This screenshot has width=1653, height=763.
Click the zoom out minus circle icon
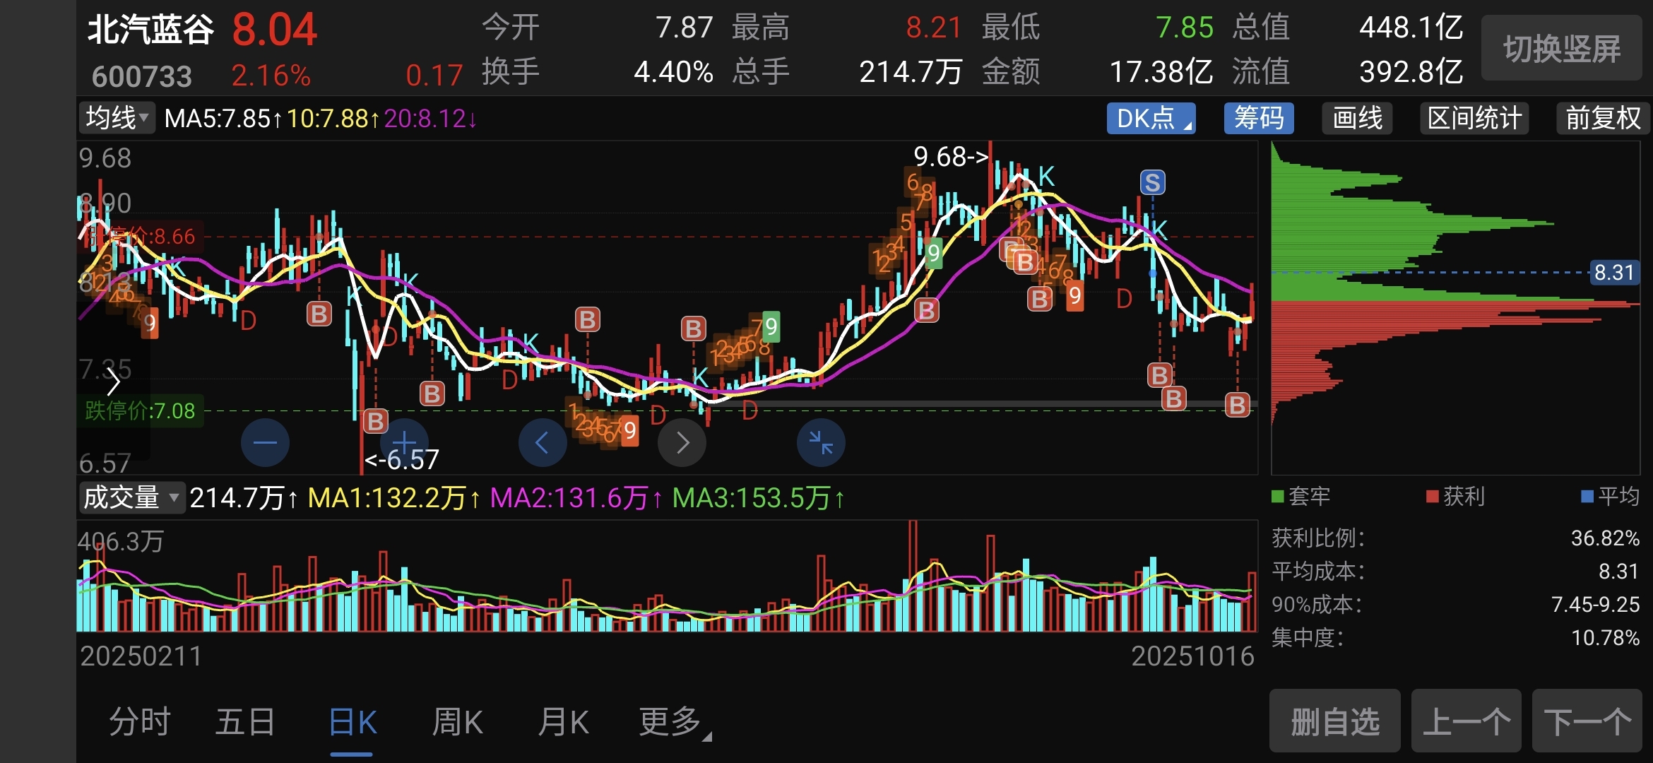point(265,443)
